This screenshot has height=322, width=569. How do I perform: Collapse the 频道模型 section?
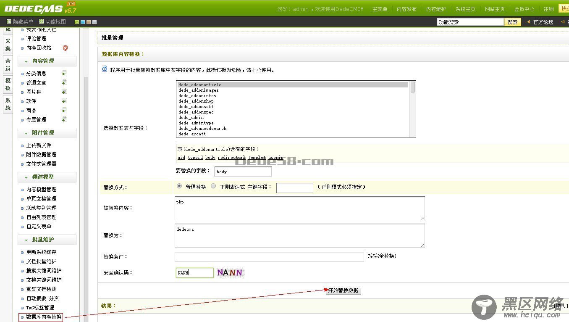point(47,177)
